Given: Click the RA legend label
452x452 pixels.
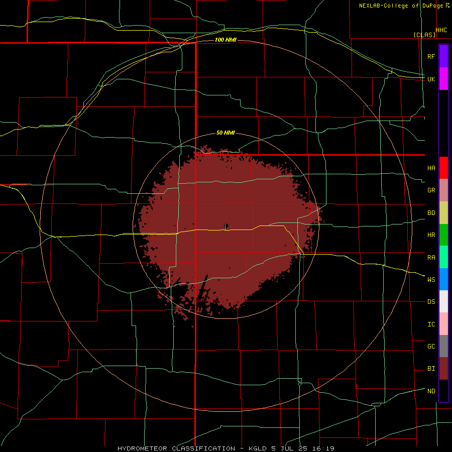Looking at the screenshot, I should 431,257.
